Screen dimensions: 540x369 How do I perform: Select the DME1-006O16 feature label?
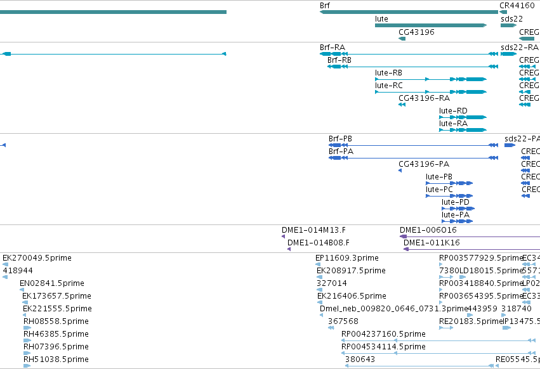click(x=428, y=230)
